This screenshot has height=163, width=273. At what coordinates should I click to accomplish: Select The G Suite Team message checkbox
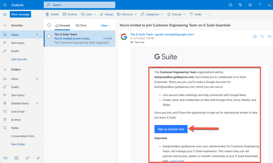[x=49, y=36]
